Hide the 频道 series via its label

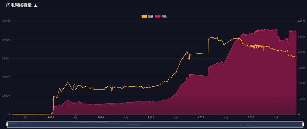click(x=150, y=16)
